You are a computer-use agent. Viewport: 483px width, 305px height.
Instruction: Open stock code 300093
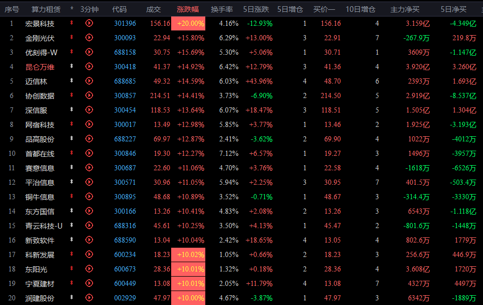click(125, 38)
